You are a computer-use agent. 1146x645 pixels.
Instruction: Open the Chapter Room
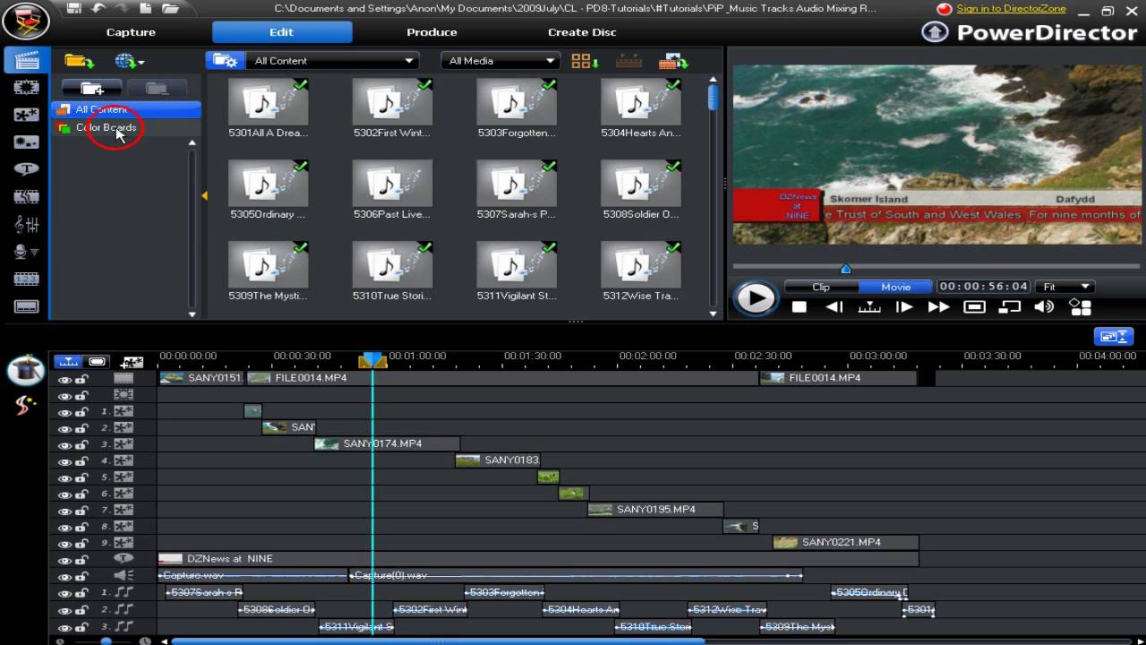pyautogui.click(x=26, y=279)
